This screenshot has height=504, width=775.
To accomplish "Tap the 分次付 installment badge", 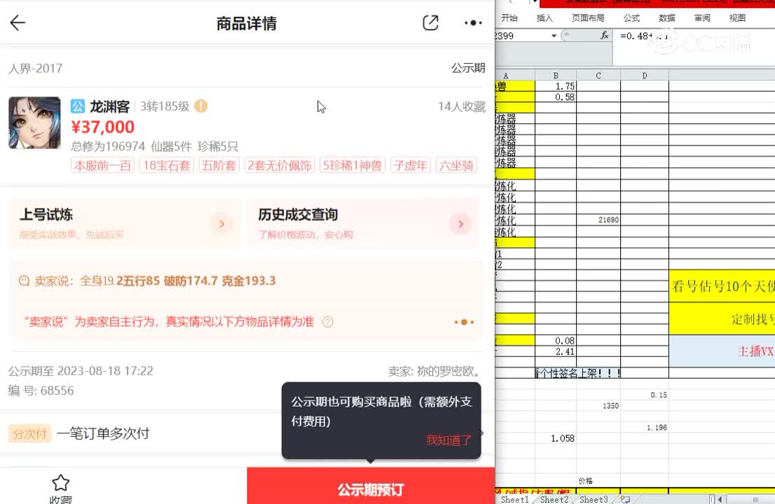I will [x=29, y=433].
